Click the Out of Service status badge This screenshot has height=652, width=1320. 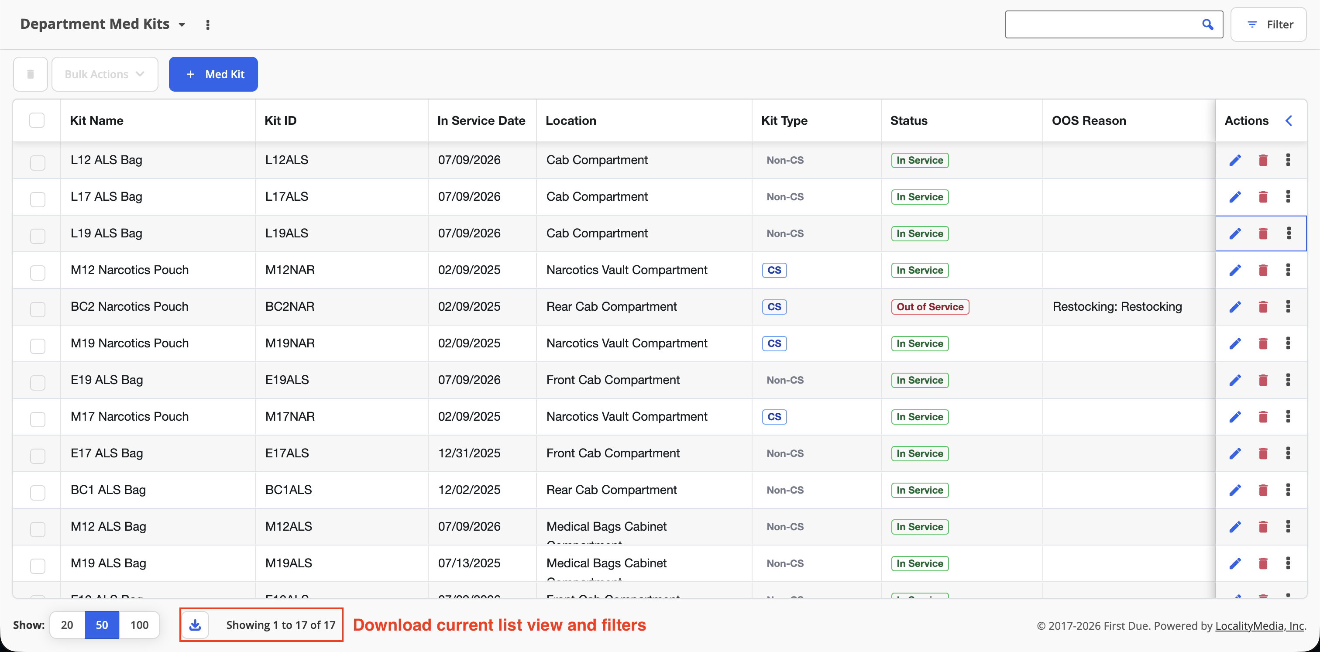tap(930, 307)
